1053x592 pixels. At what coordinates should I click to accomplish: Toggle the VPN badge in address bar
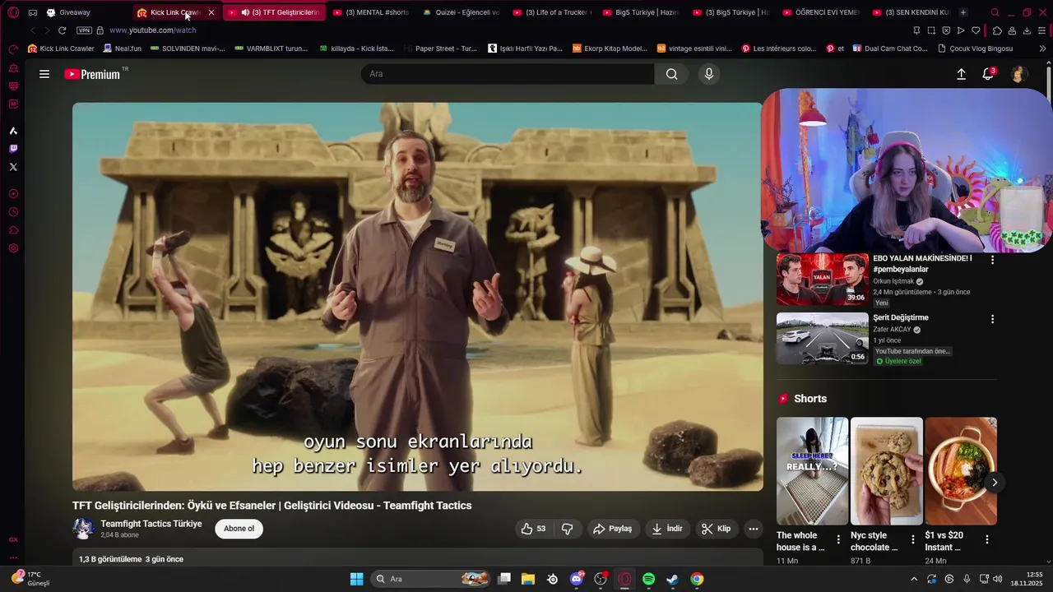pyautogui.click(x=84, y=30)
